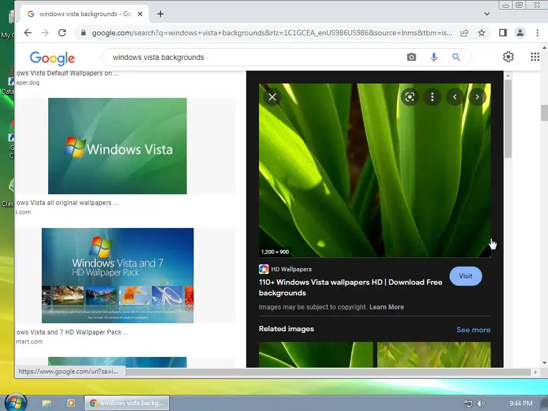Open Google quick settings gear
Viewport: 548px width, 411px height.
coord(508,57)
